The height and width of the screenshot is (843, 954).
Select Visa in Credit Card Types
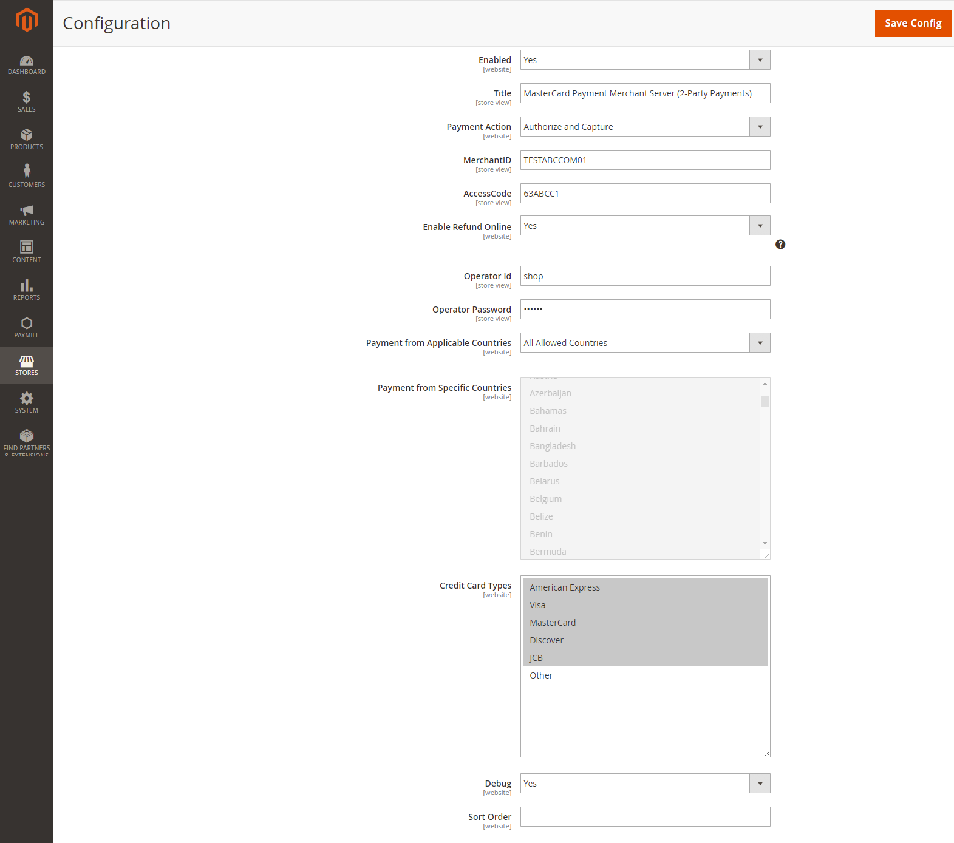pos(646,605)
